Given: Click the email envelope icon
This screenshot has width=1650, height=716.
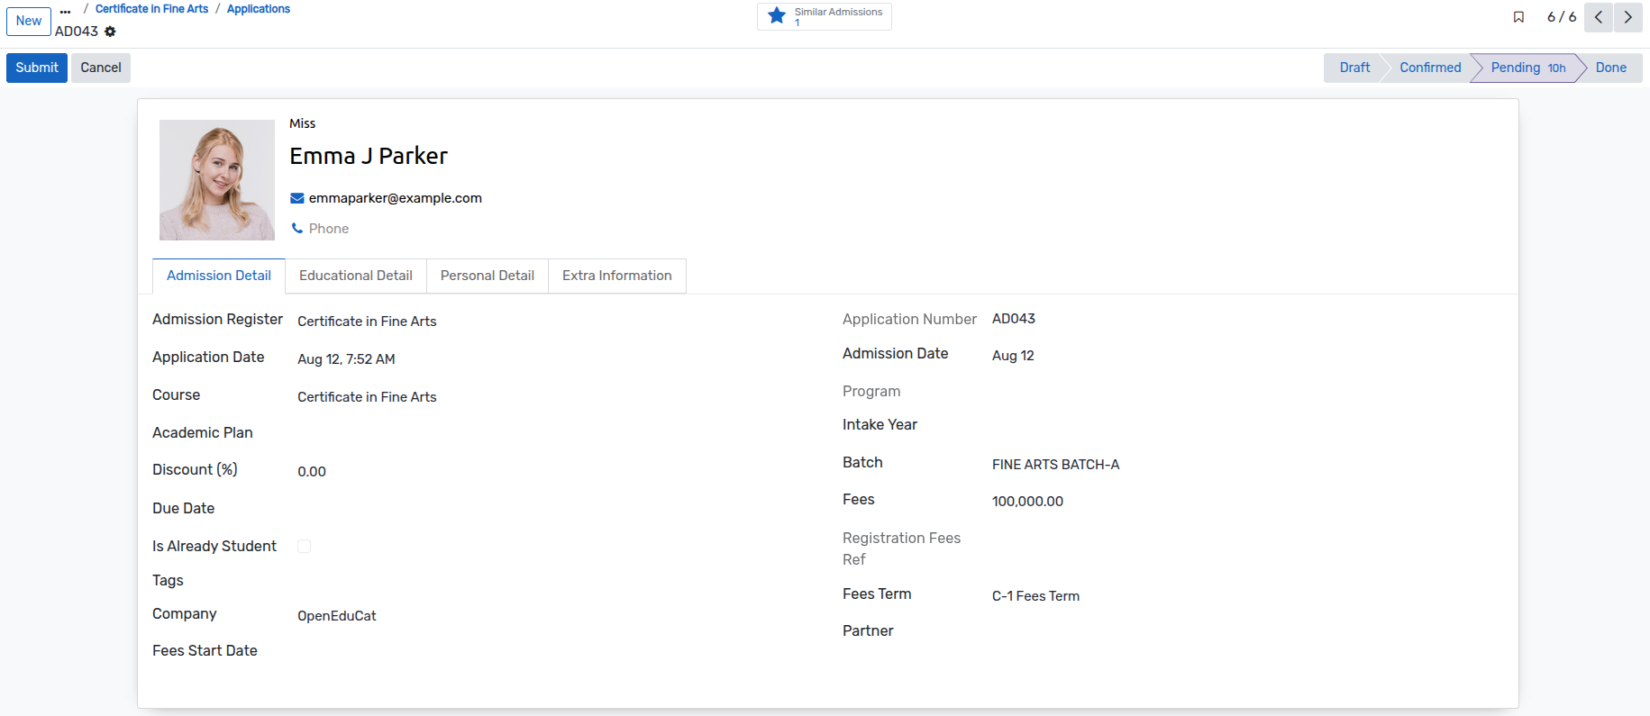Looking at the screenshot, I should click(296, 198).
